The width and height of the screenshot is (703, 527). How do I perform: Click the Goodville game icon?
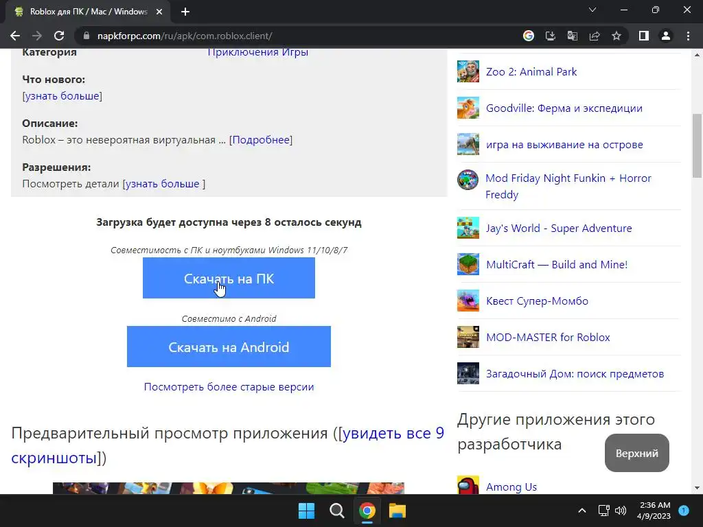pyautogui.click(x=468, y=108)
